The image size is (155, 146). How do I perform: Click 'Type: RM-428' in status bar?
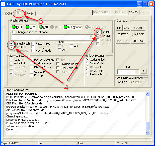10,143
